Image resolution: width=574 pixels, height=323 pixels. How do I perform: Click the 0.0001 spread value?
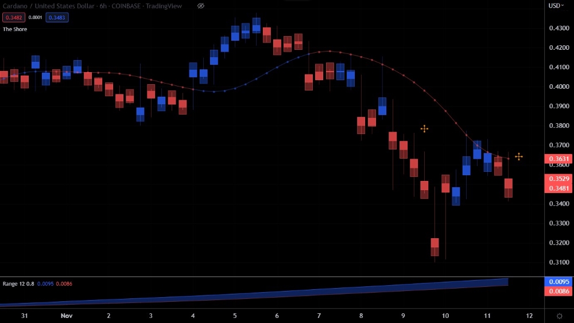[35, 18]
